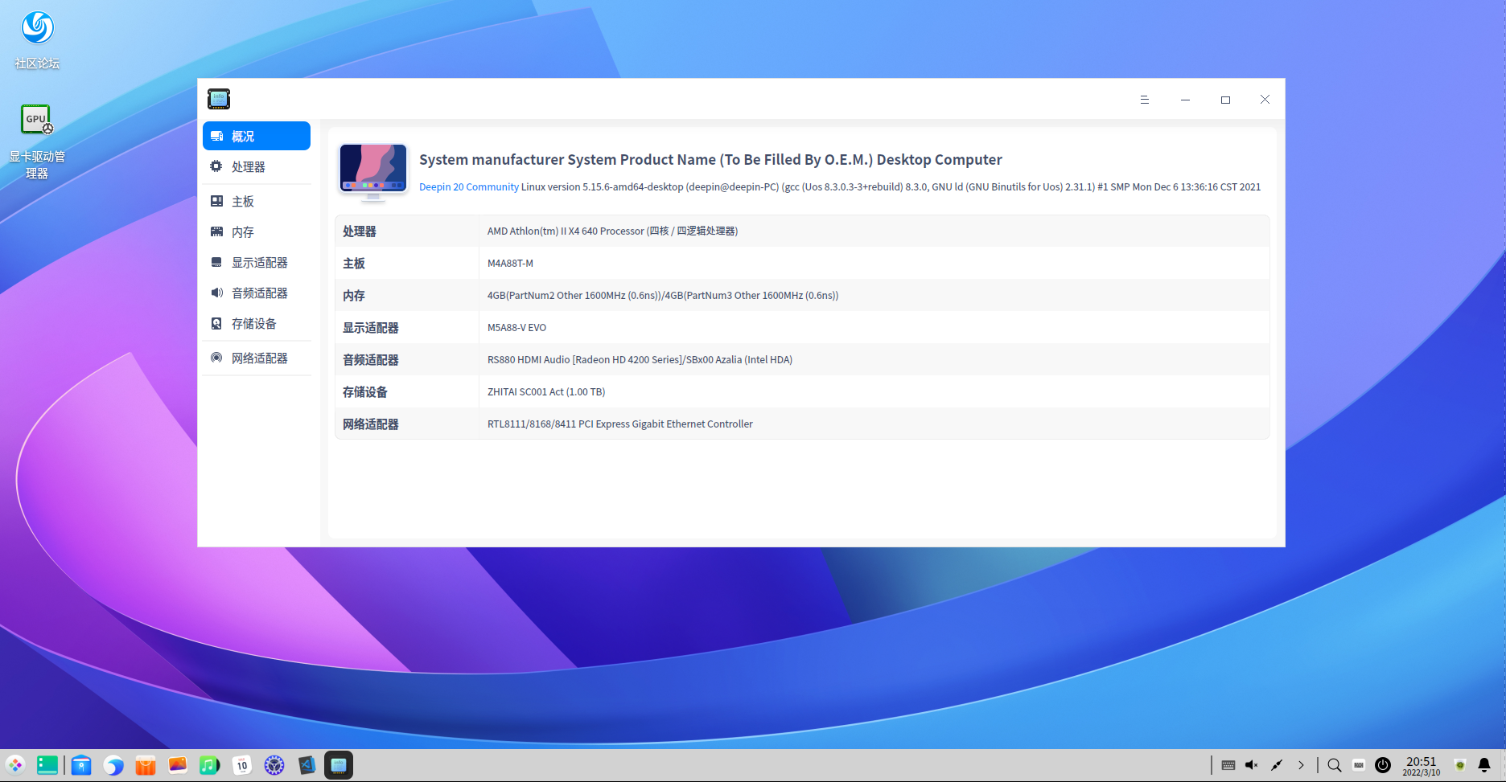Image resolution: width=1506 pixels, height=782 pixels.
Task: Open the search magnifier in the dock
Action: pos(1335,765)
